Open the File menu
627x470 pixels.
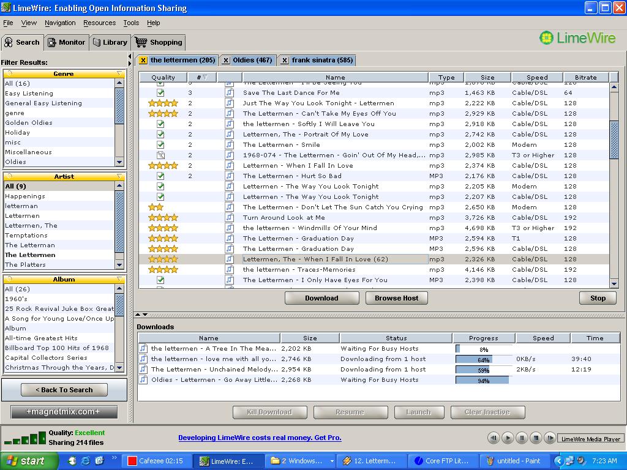(8, 23)
